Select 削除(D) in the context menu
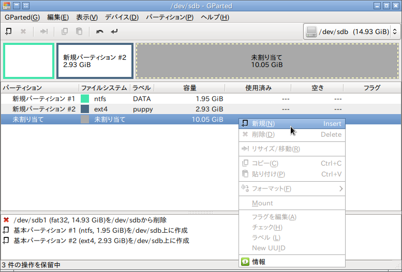The height and width of the screenshot is (272, 402). 292,134
